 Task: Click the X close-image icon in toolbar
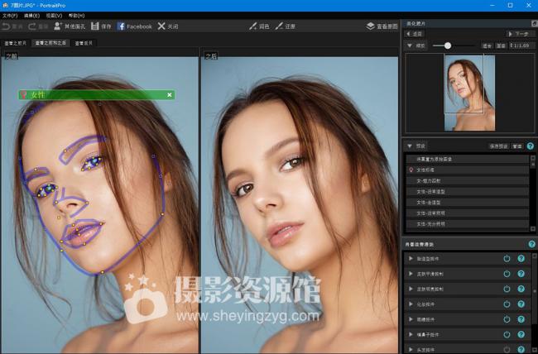[161, 26]
